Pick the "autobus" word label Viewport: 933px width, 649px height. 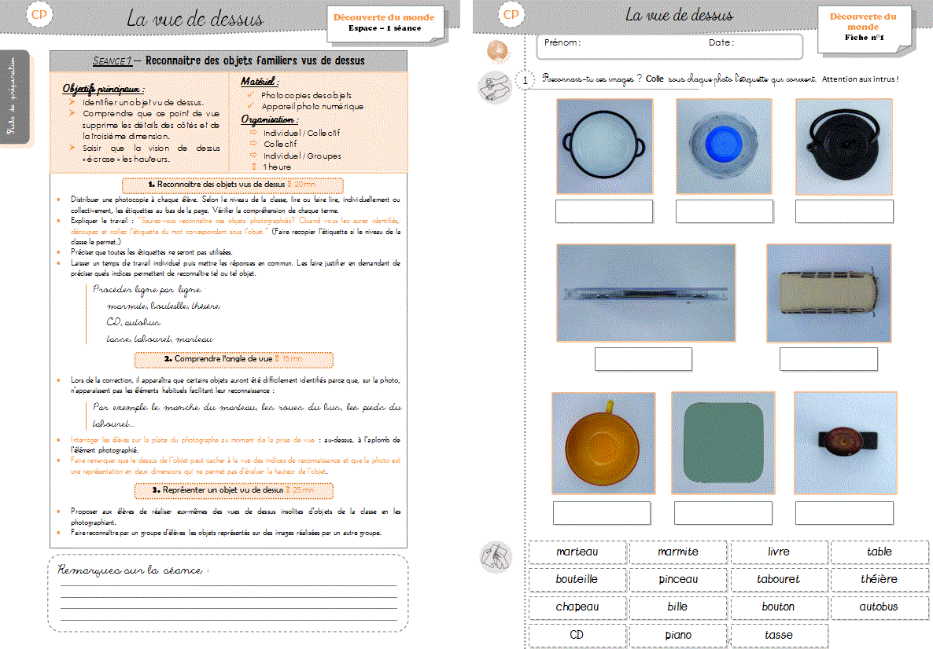point(879,607)
